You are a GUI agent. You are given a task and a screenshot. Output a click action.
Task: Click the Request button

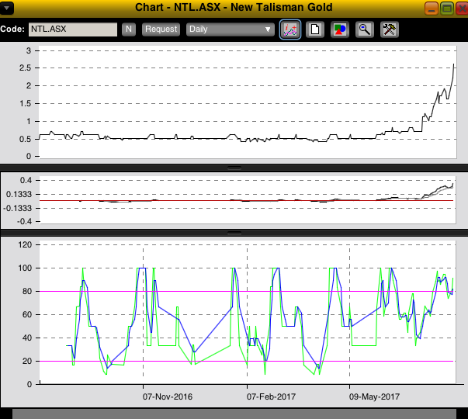pyautogui.click(x=161, y=29)
